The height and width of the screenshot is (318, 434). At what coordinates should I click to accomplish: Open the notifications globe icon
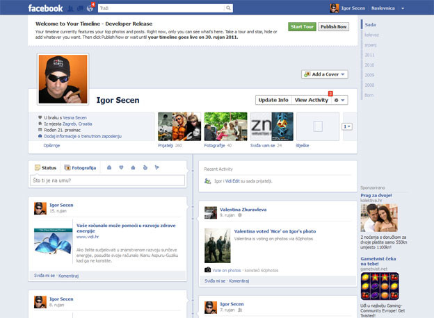click(x=90, y=8)
